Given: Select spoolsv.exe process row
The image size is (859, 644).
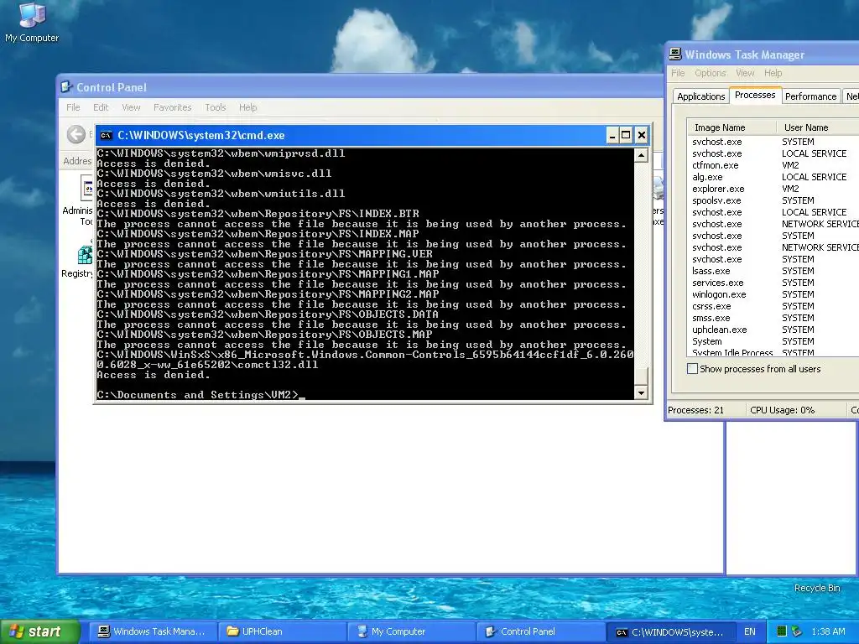Looking at the screenshot, I should pyautogui.click(x=773, y=200).
